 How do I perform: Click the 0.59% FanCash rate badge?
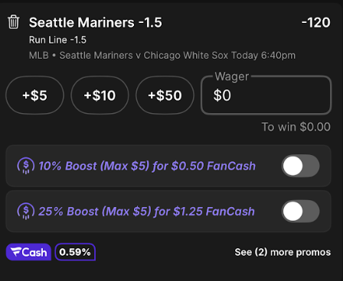pos(75,252)
